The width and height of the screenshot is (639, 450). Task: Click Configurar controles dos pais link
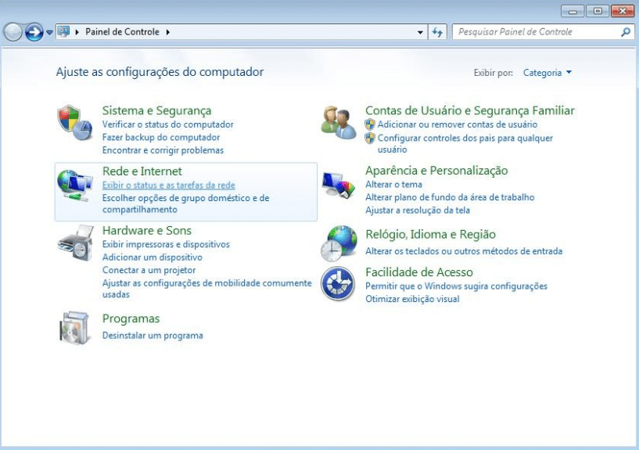465,143
